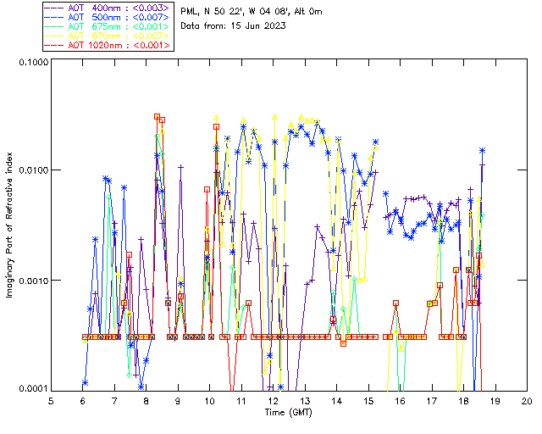Click the green dashed line sample in legend
Image resolution: width=542 pixels, height=434 pixels.
pyautogui.click(x=54, y=26)
